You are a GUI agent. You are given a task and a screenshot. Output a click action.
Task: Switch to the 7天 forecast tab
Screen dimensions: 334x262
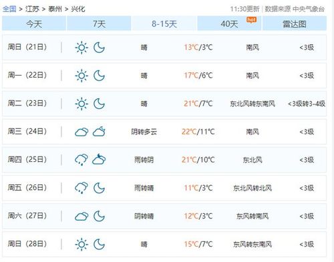[x=99, y=23]
